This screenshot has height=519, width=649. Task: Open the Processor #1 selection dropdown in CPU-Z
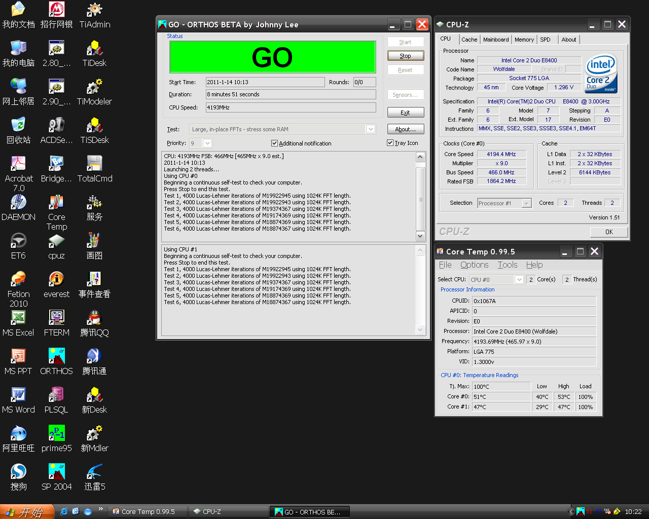527,203
